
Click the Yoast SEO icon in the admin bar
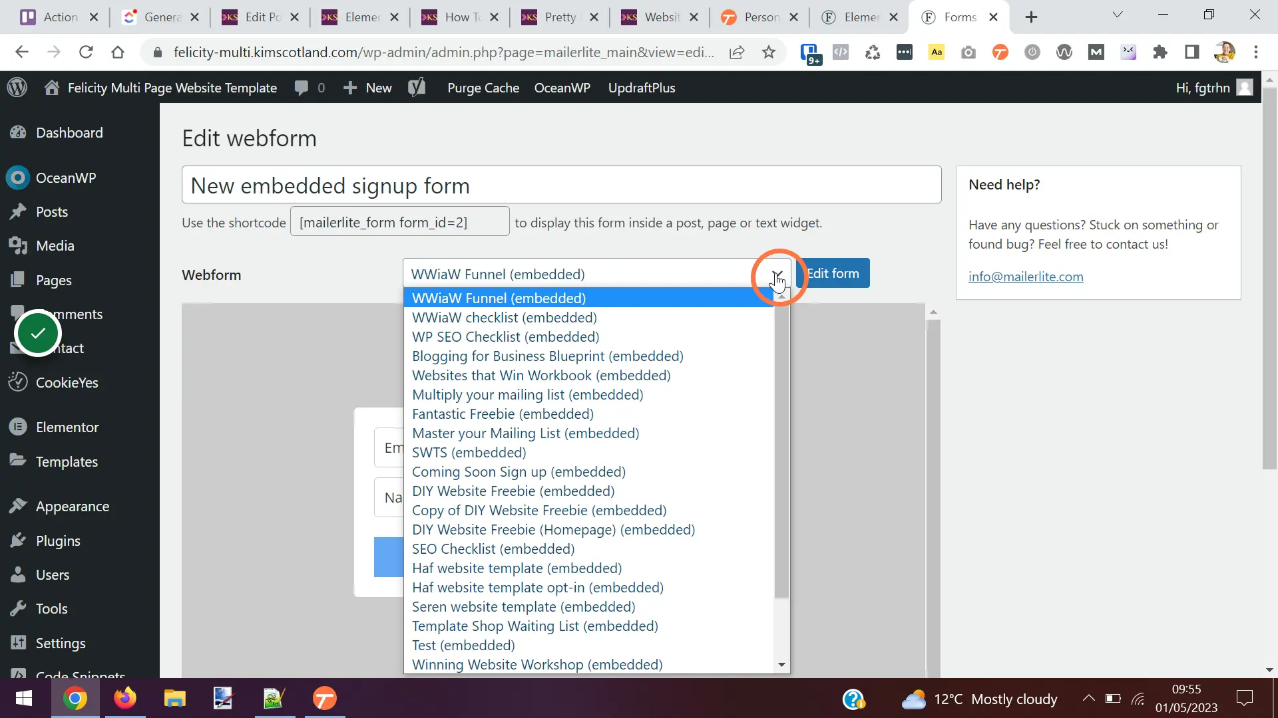[417, 88]
